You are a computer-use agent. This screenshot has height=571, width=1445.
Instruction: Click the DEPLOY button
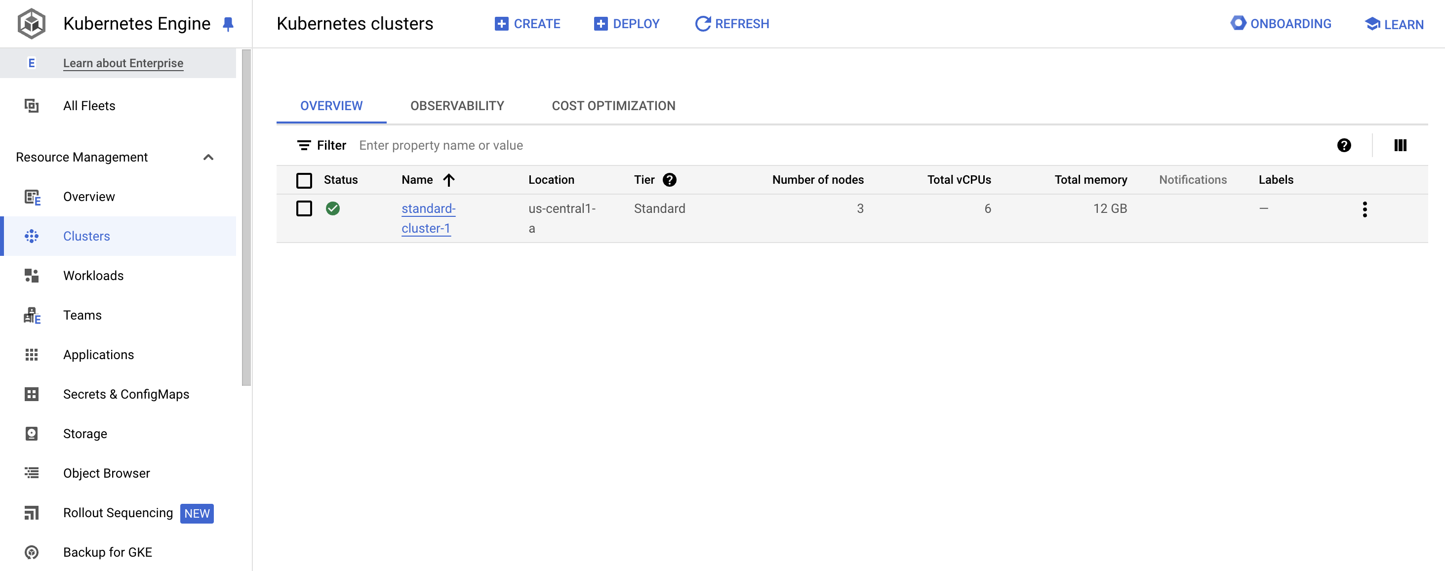(x=626, y=24)
